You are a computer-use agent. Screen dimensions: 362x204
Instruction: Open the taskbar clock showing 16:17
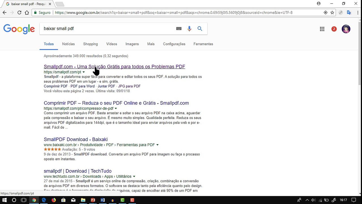coord(343,200)
